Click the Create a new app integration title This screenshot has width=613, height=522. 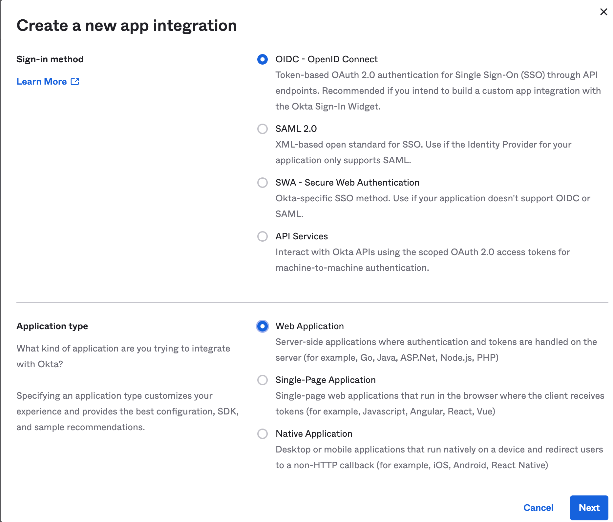pos(127,26)
